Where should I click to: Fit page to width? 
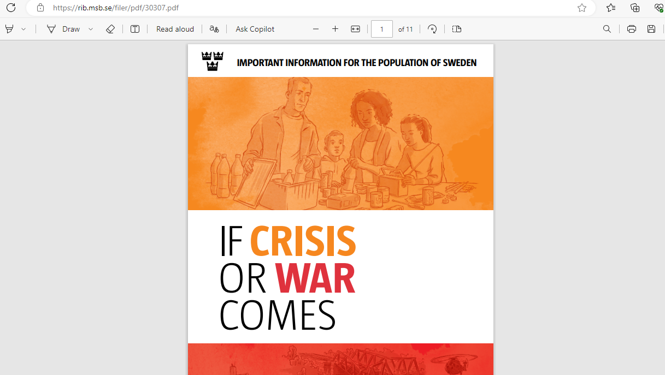(x=356, y=29)
